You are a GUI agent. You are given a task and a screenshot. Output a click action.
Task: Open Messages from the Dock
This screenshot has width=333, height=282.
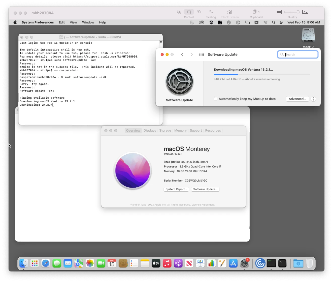[57, 263]
